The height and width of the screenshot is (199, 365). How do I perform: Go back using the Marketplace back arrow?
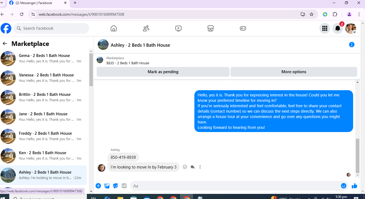5,43
